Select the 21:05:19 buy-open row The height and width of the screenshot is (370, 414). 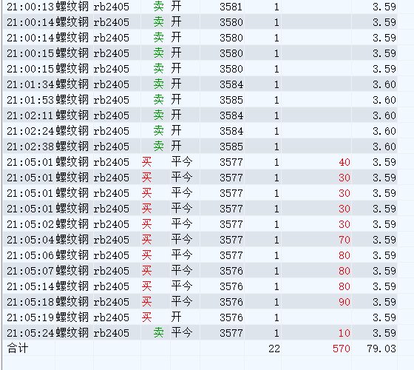point(200,317)
